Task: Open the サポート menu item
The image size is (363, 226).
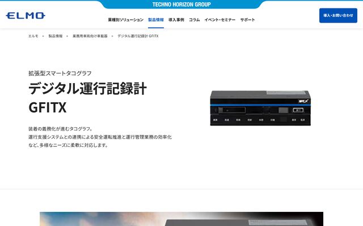Action: (x=247, y=20)
